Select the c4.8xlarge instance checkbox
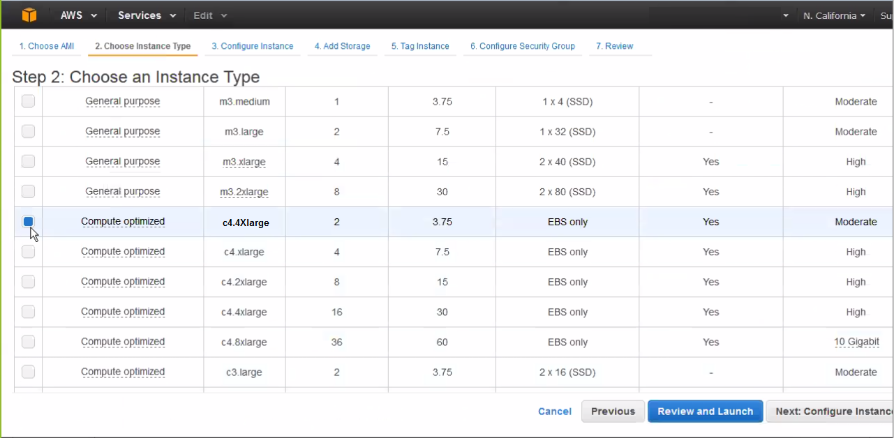894x438 pixels. [28, 342]
